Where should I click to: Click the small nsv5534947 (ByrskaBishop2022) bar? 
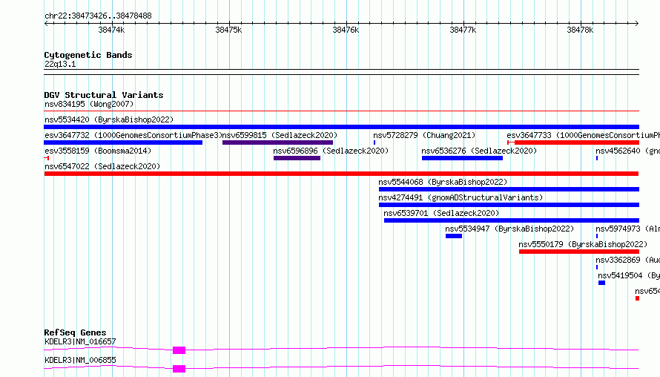tap(454, 236)
